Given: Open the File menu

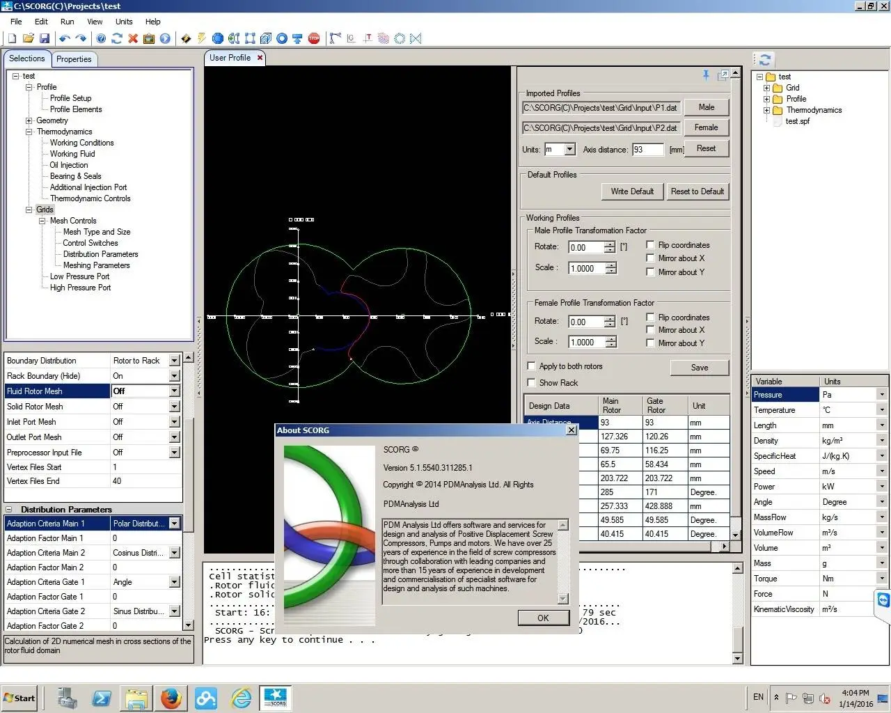Looking at the screenshot, I should 16,22.
